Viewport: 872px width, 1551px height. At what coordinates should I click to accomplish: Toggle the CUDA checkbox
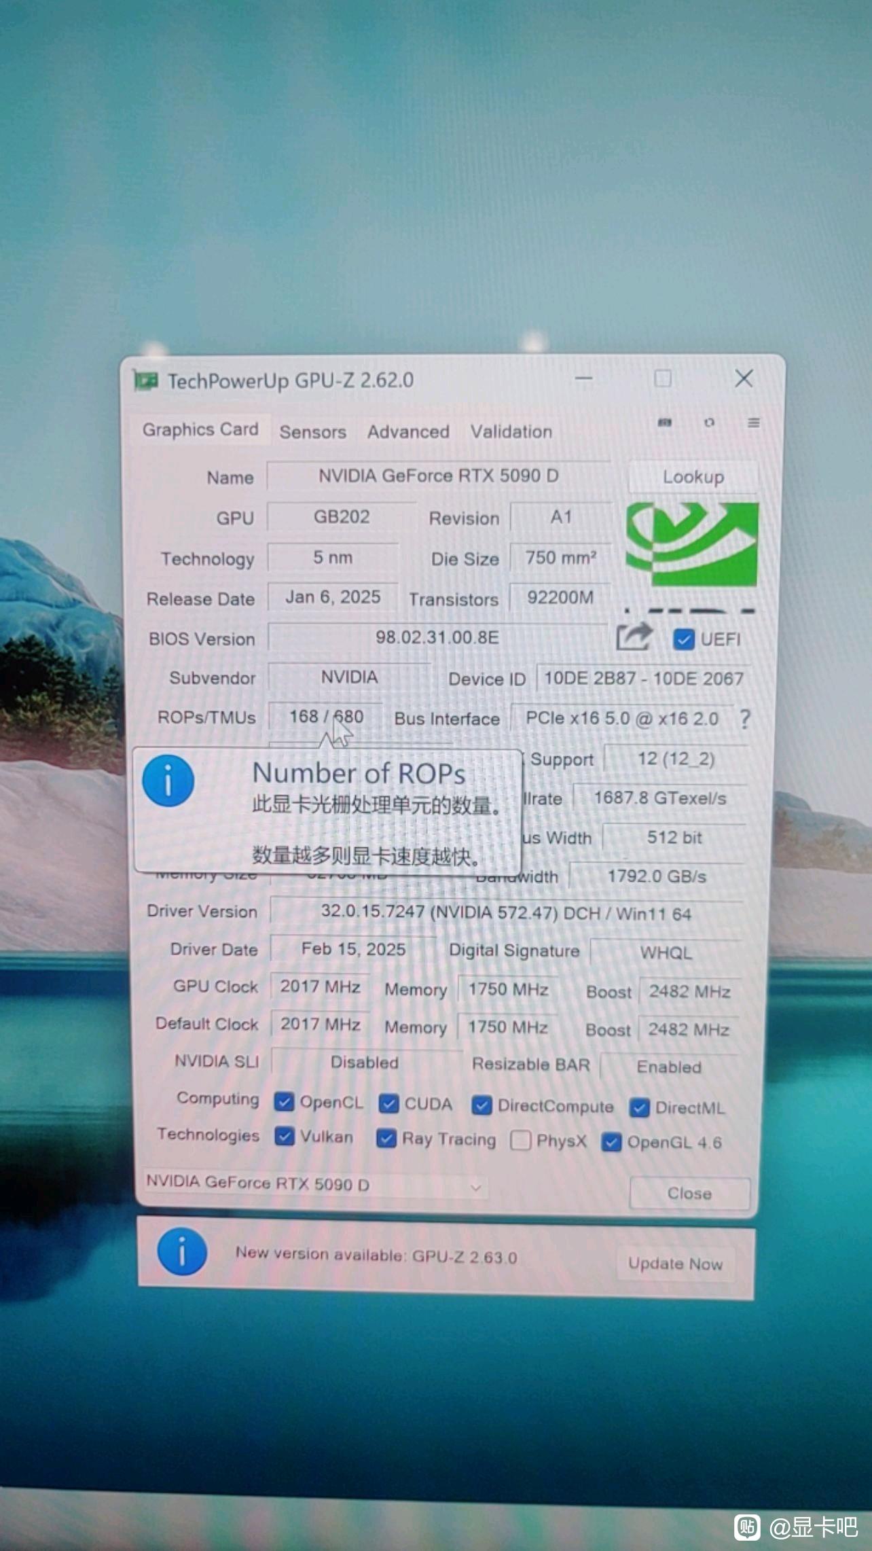(388, 1104)
